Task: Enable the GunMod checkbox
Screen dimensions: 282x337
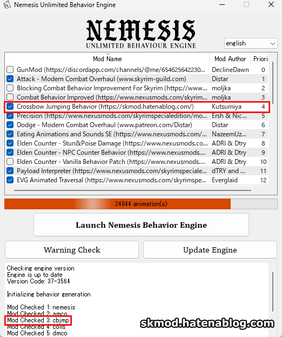Action: (10, 70)
